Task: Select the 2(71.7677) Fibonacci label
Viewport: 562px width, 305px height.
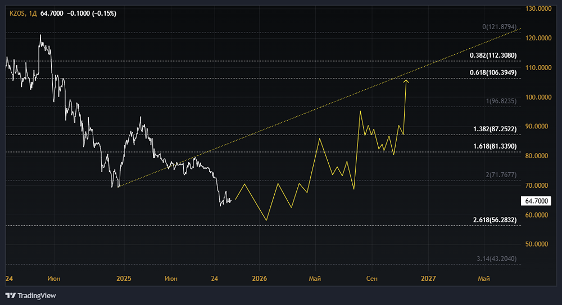Action: coord(501,175)
